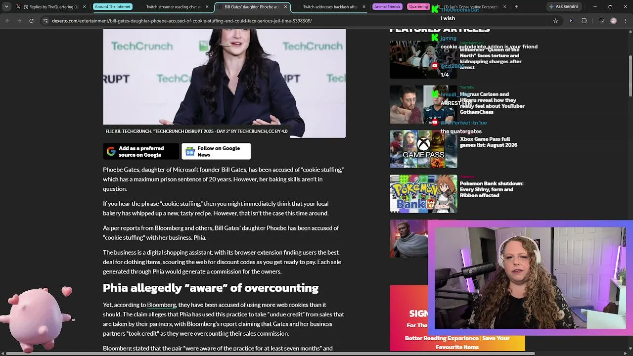Click the image credit caption 'FLICKR: TECHCRUNCH'
The image size is (633, 356).
(x=196, y=132)
